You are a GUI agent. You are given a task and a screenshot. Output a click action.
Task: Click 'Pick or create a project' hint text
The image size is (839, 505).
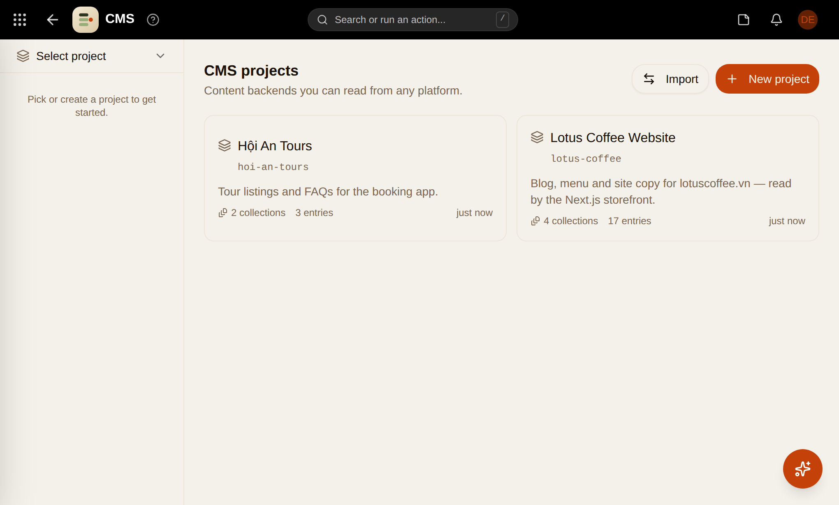[92, 106]
